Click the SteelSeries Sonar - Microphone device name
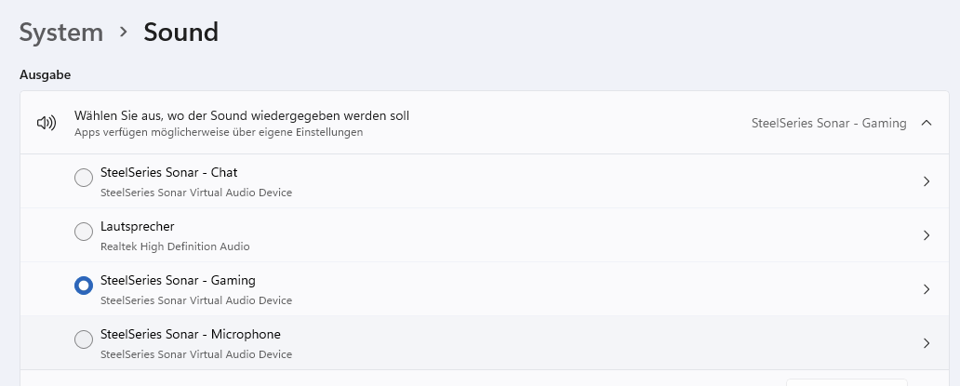 [190, 335]
